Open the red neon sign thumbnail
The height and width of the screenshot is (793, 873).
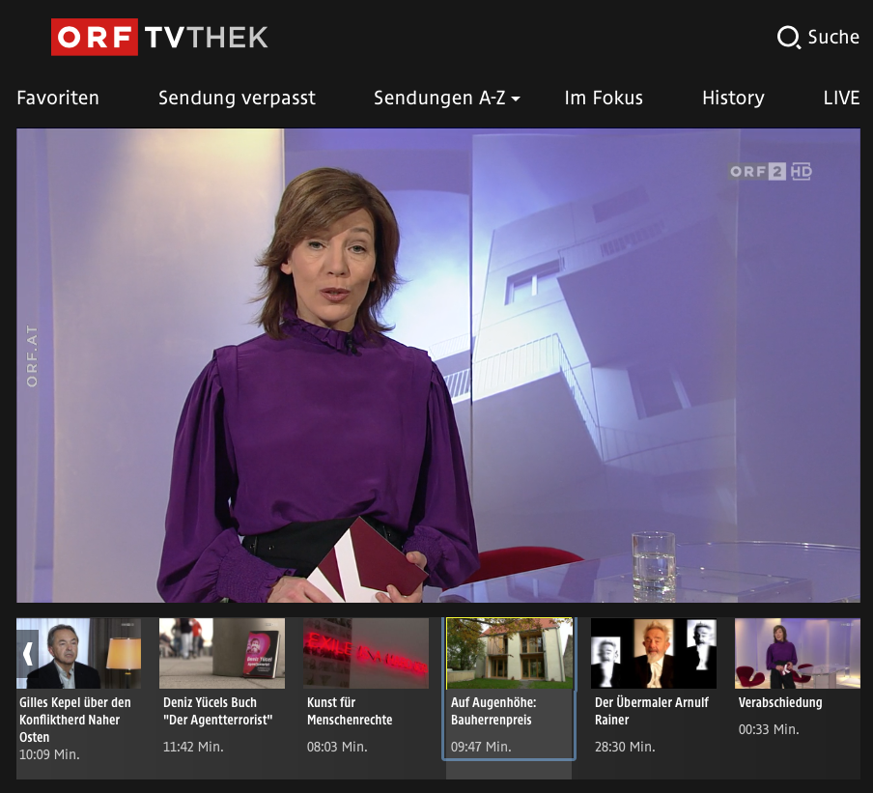(365, 653)
